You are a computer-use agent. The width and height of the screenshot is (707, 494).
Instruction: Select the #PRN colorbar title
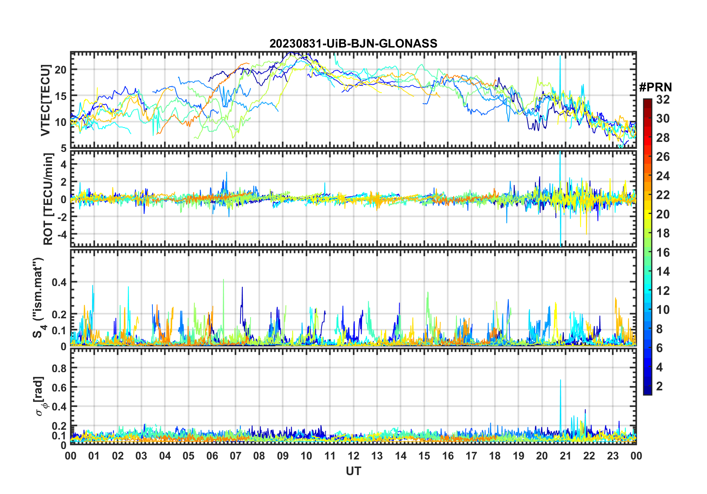[x=655, y=87]
